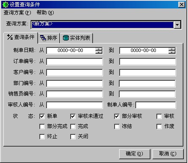The width and height of the screenshot is (188, 163).
Task: Uncheck the 审核未通过 checkbox
Action: 73,117
